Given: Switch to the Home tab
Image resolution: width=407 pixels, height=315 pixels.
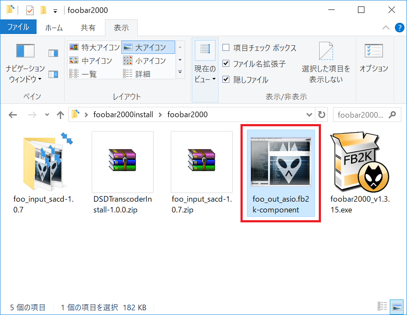Looking at the screenshot, I should pos(54,28).
